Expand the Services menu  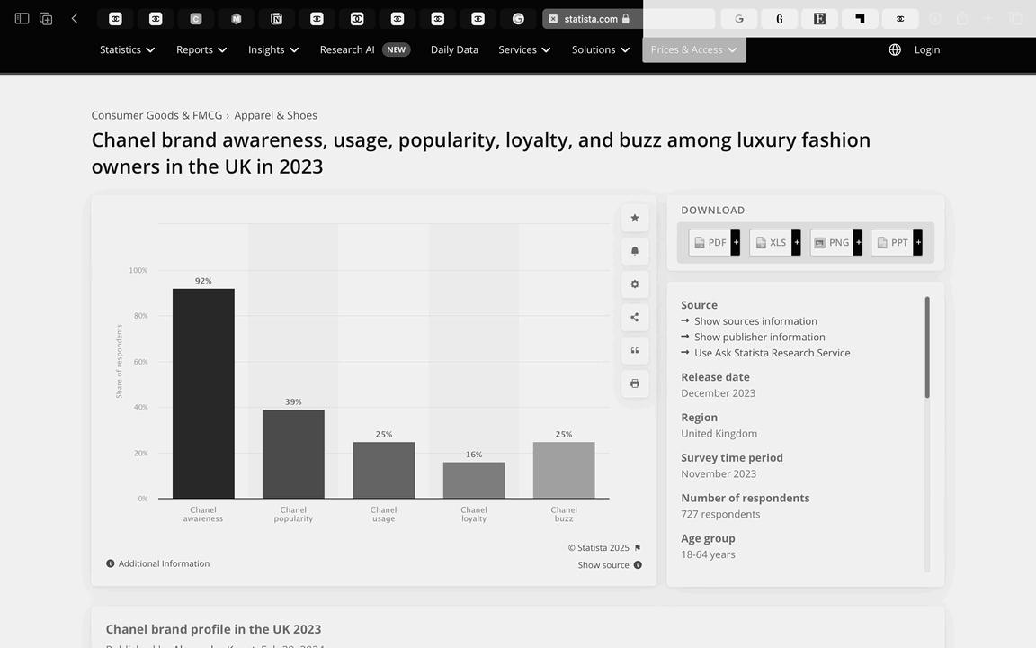[524, 49]
